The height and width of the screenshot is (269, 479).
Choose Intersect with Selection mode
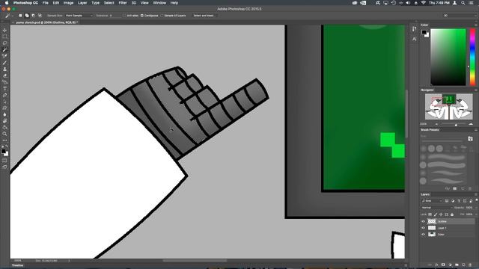tap(40, 15)
